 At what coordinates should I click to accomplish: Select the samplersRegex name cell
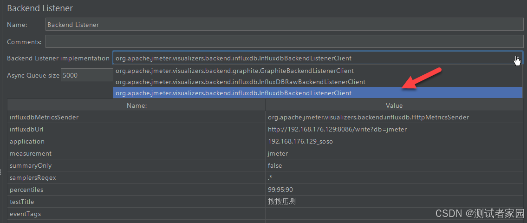tap(137, 177)
